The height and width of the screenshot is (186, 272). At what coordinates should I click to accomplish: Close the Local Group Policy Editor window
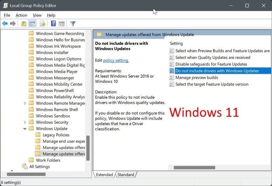coord(263,5)
